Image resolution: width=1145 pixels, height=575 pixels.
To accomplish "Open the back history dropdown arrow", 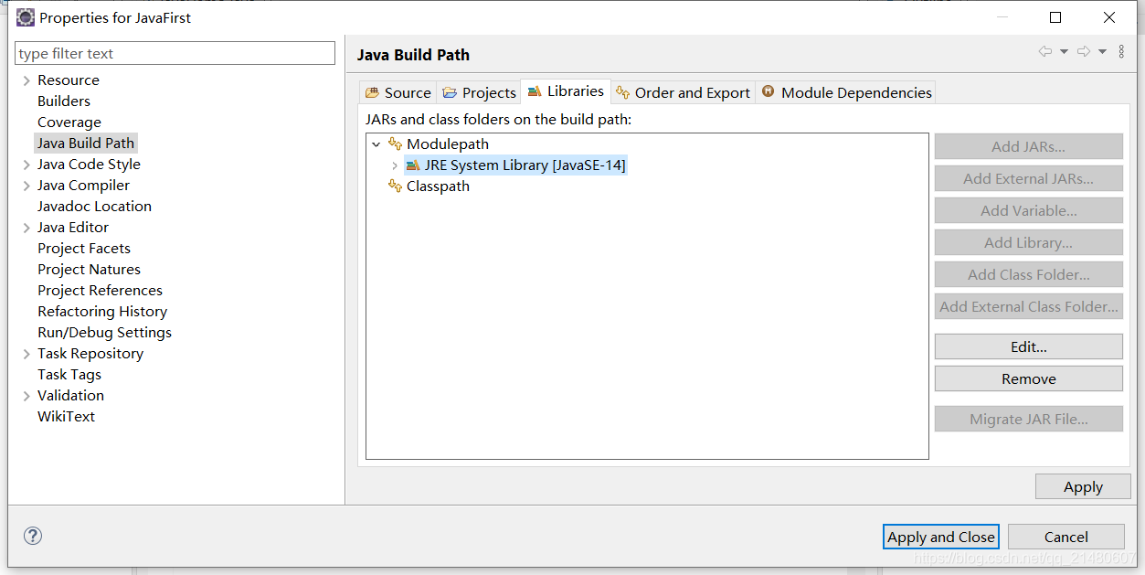I will (1064, 52).
